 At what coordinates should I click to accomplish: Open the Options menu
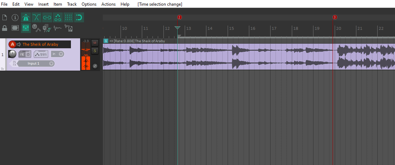pyautogui.click(x=89, y=4)
